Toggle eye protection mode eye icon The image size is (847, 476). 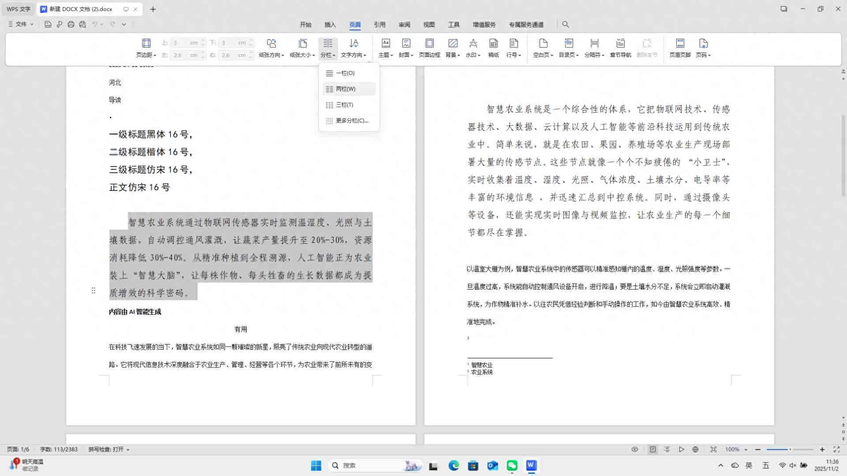click(635, 449)
